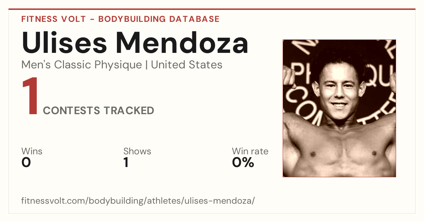Viewport: 424px width, 222px height.
Task: Click the Shows label
Action: (x=137, y=151)
